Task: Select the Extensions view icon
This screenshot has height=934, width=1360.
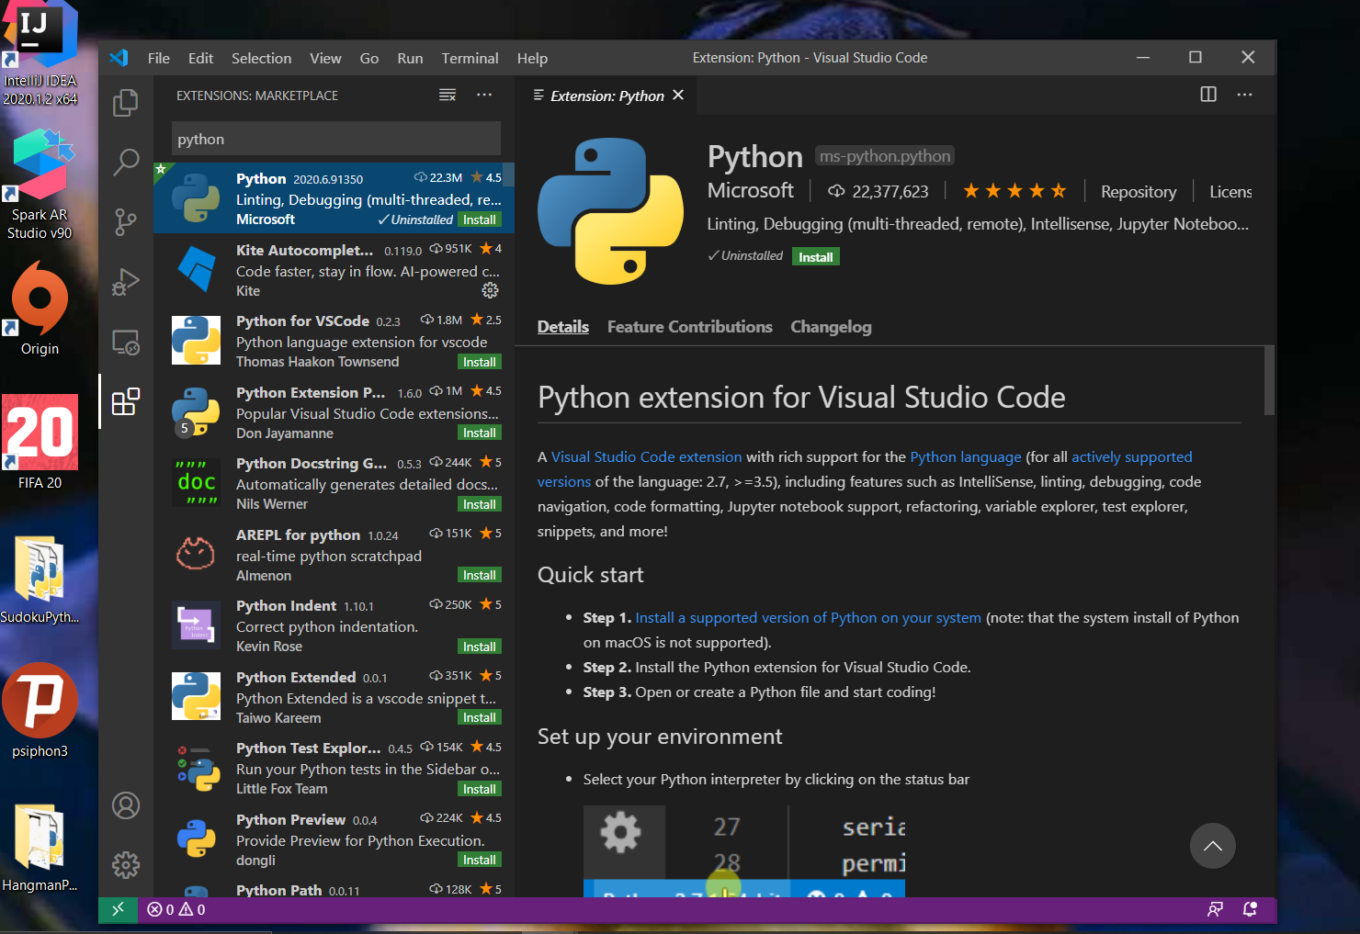Action: 126,401
